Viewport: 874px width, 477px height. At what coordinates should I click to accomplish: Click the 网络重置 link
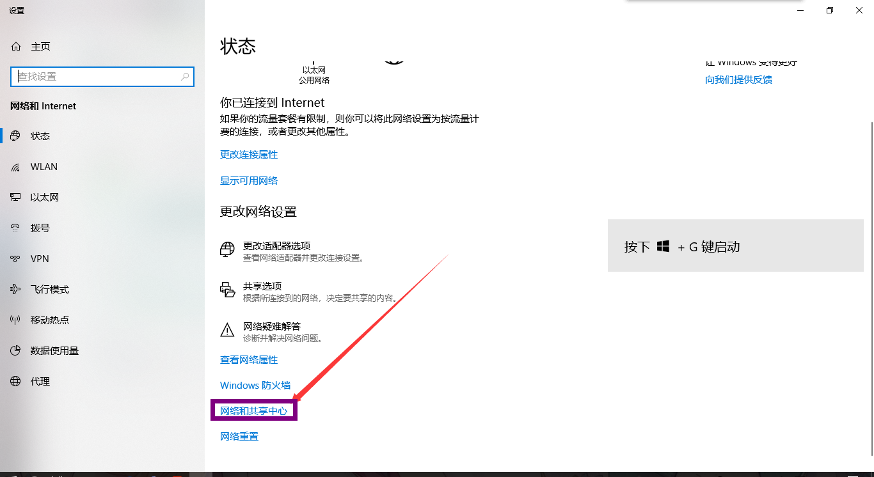click(239, 437)
